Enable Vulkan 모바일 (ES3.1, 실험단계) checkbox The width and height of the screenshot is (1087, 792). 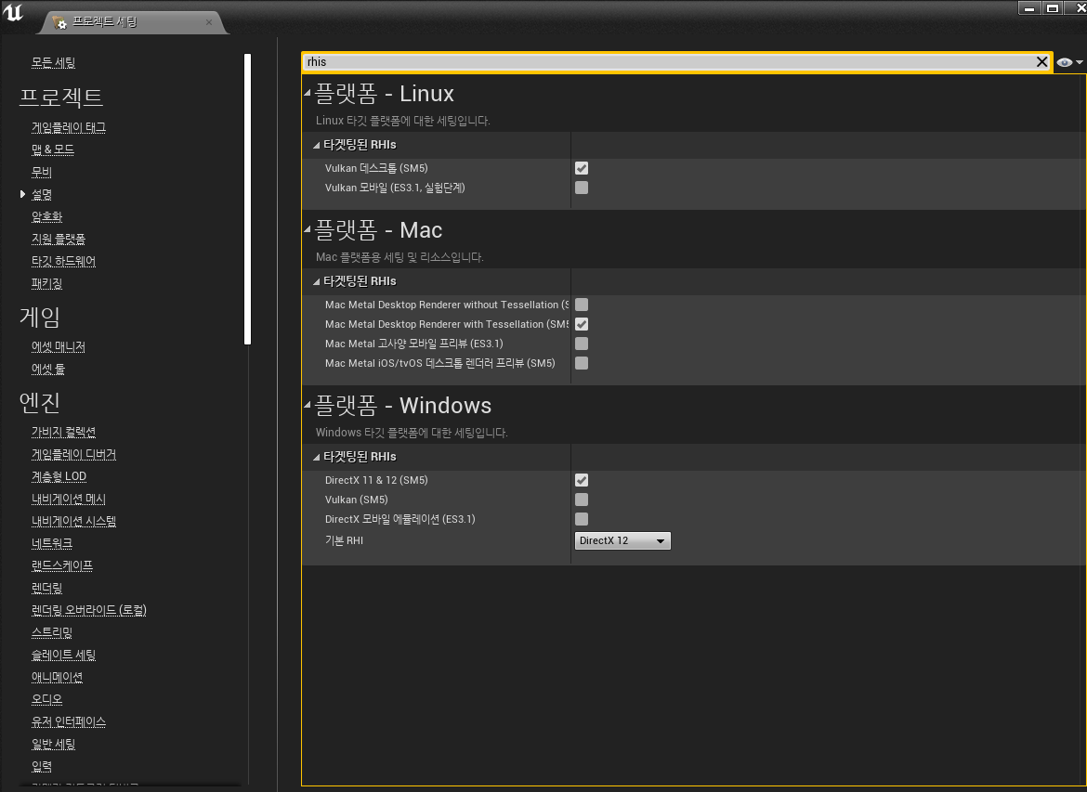click(582, 188)
